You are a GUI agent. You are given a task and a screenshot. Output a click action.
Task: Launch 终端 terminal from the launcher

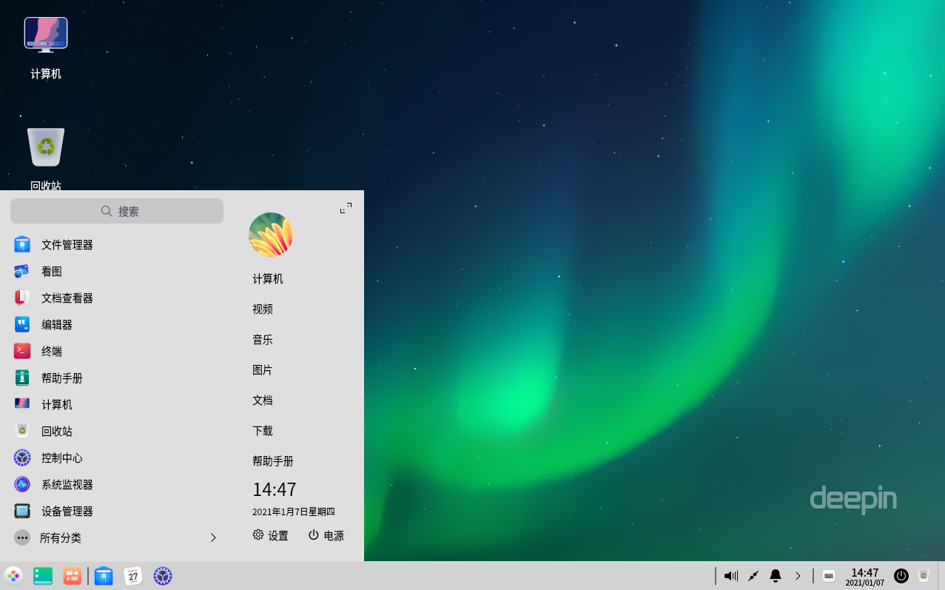click(52, 352)
